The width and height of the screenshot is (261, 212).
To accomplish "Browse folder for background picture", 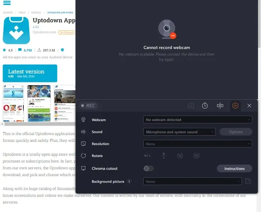I will click(248, 181).
